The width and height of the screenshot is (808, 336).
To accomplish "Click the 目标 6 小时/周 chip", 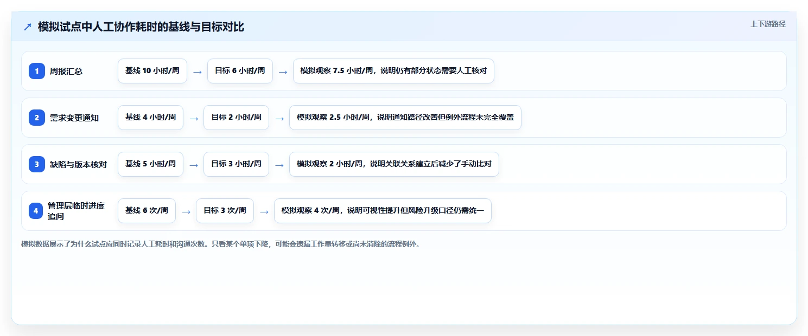I will point(240,71).
